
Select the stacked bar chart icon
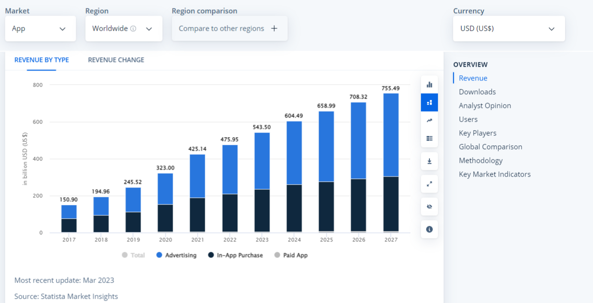429,102
